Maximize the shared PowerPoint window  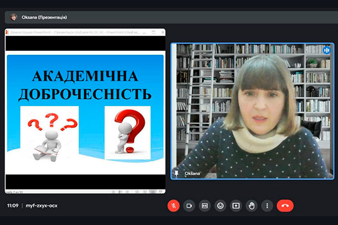pyautogui.click(x=154, y=32)
